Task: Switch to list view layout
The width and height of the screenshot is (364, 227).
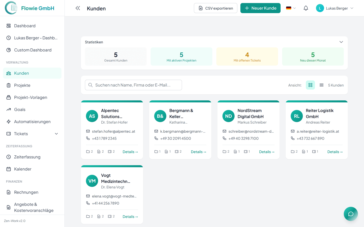Action: [x=322, y=85]
